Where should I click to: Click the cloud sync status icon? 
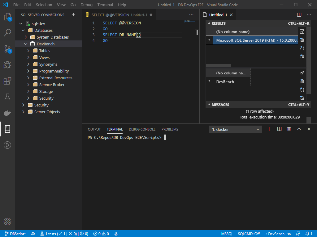click(33, 234)
